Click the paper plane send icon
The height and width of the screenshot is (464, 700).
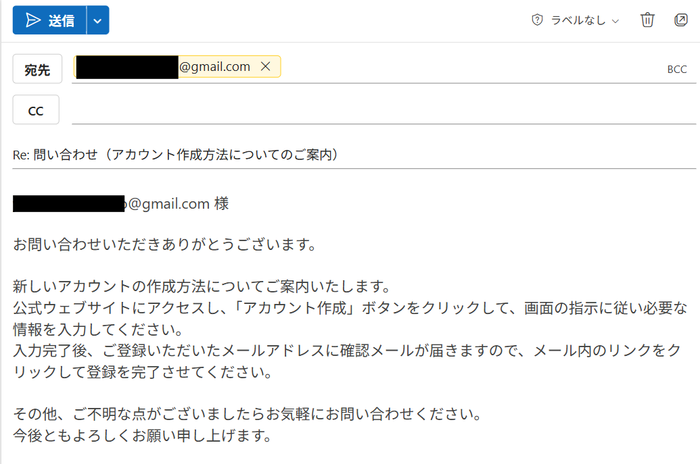33,20
